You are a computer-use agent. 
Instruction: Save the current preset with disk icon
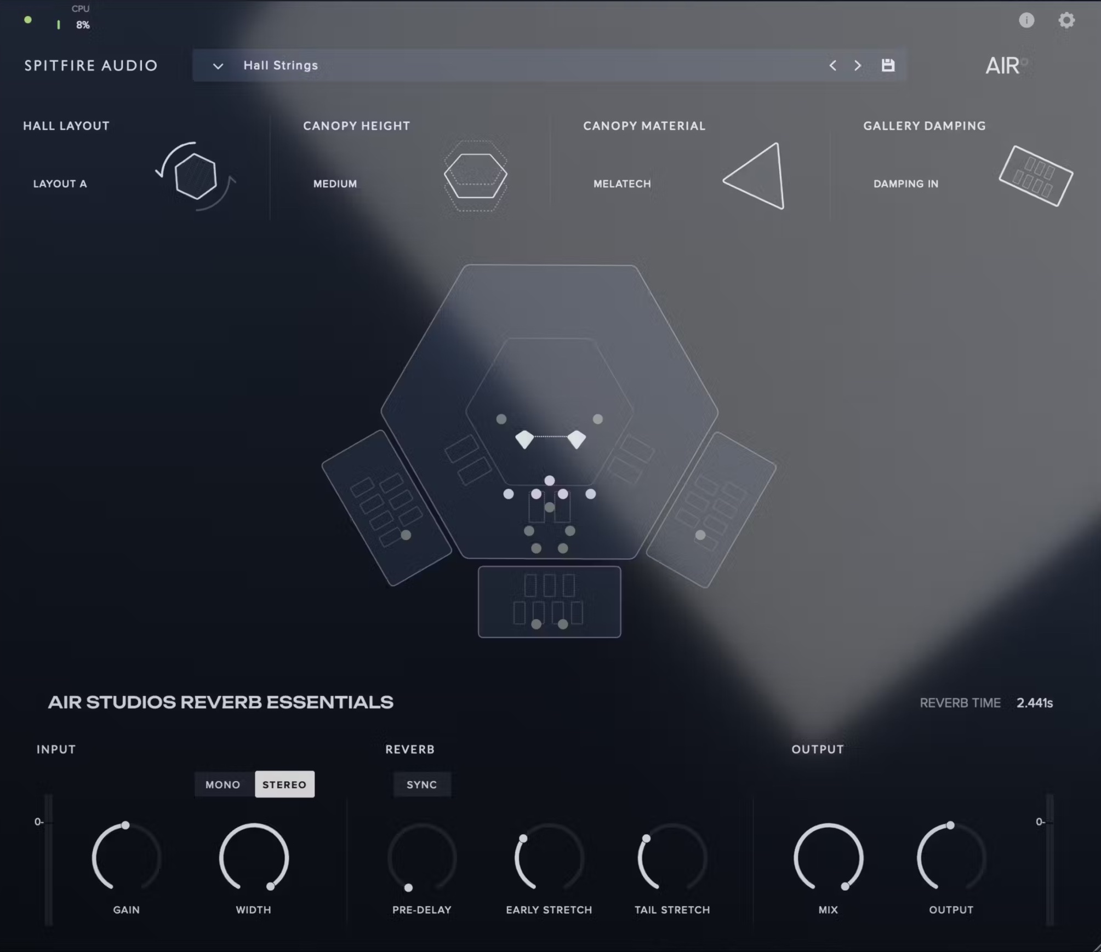point(888,65)
